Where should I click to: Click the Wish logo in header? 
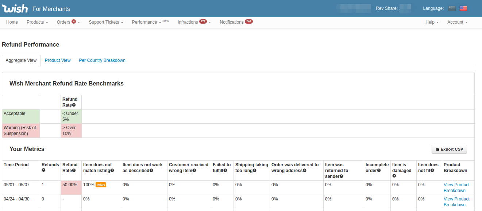point(15,8)
